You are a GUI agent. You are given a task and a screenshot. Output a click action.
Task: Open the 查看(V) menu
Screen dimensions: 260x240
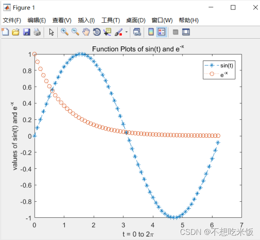coord(62,20)
